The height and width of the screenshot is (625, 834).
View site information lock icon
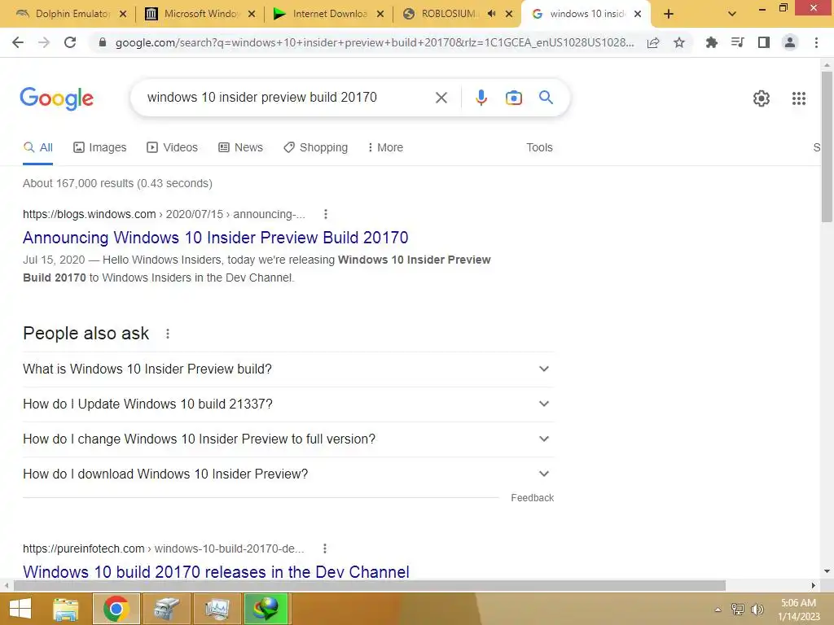tap(103, 42)
